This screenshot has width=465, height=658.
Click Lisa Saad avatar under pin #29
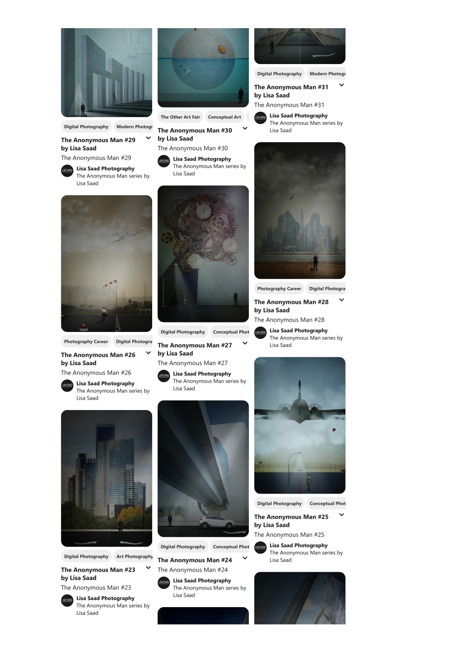coord(67,171)
